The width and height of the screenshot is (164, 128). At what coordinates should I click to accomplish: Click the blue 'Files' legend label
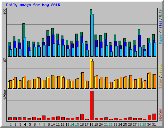click(160, 25)
